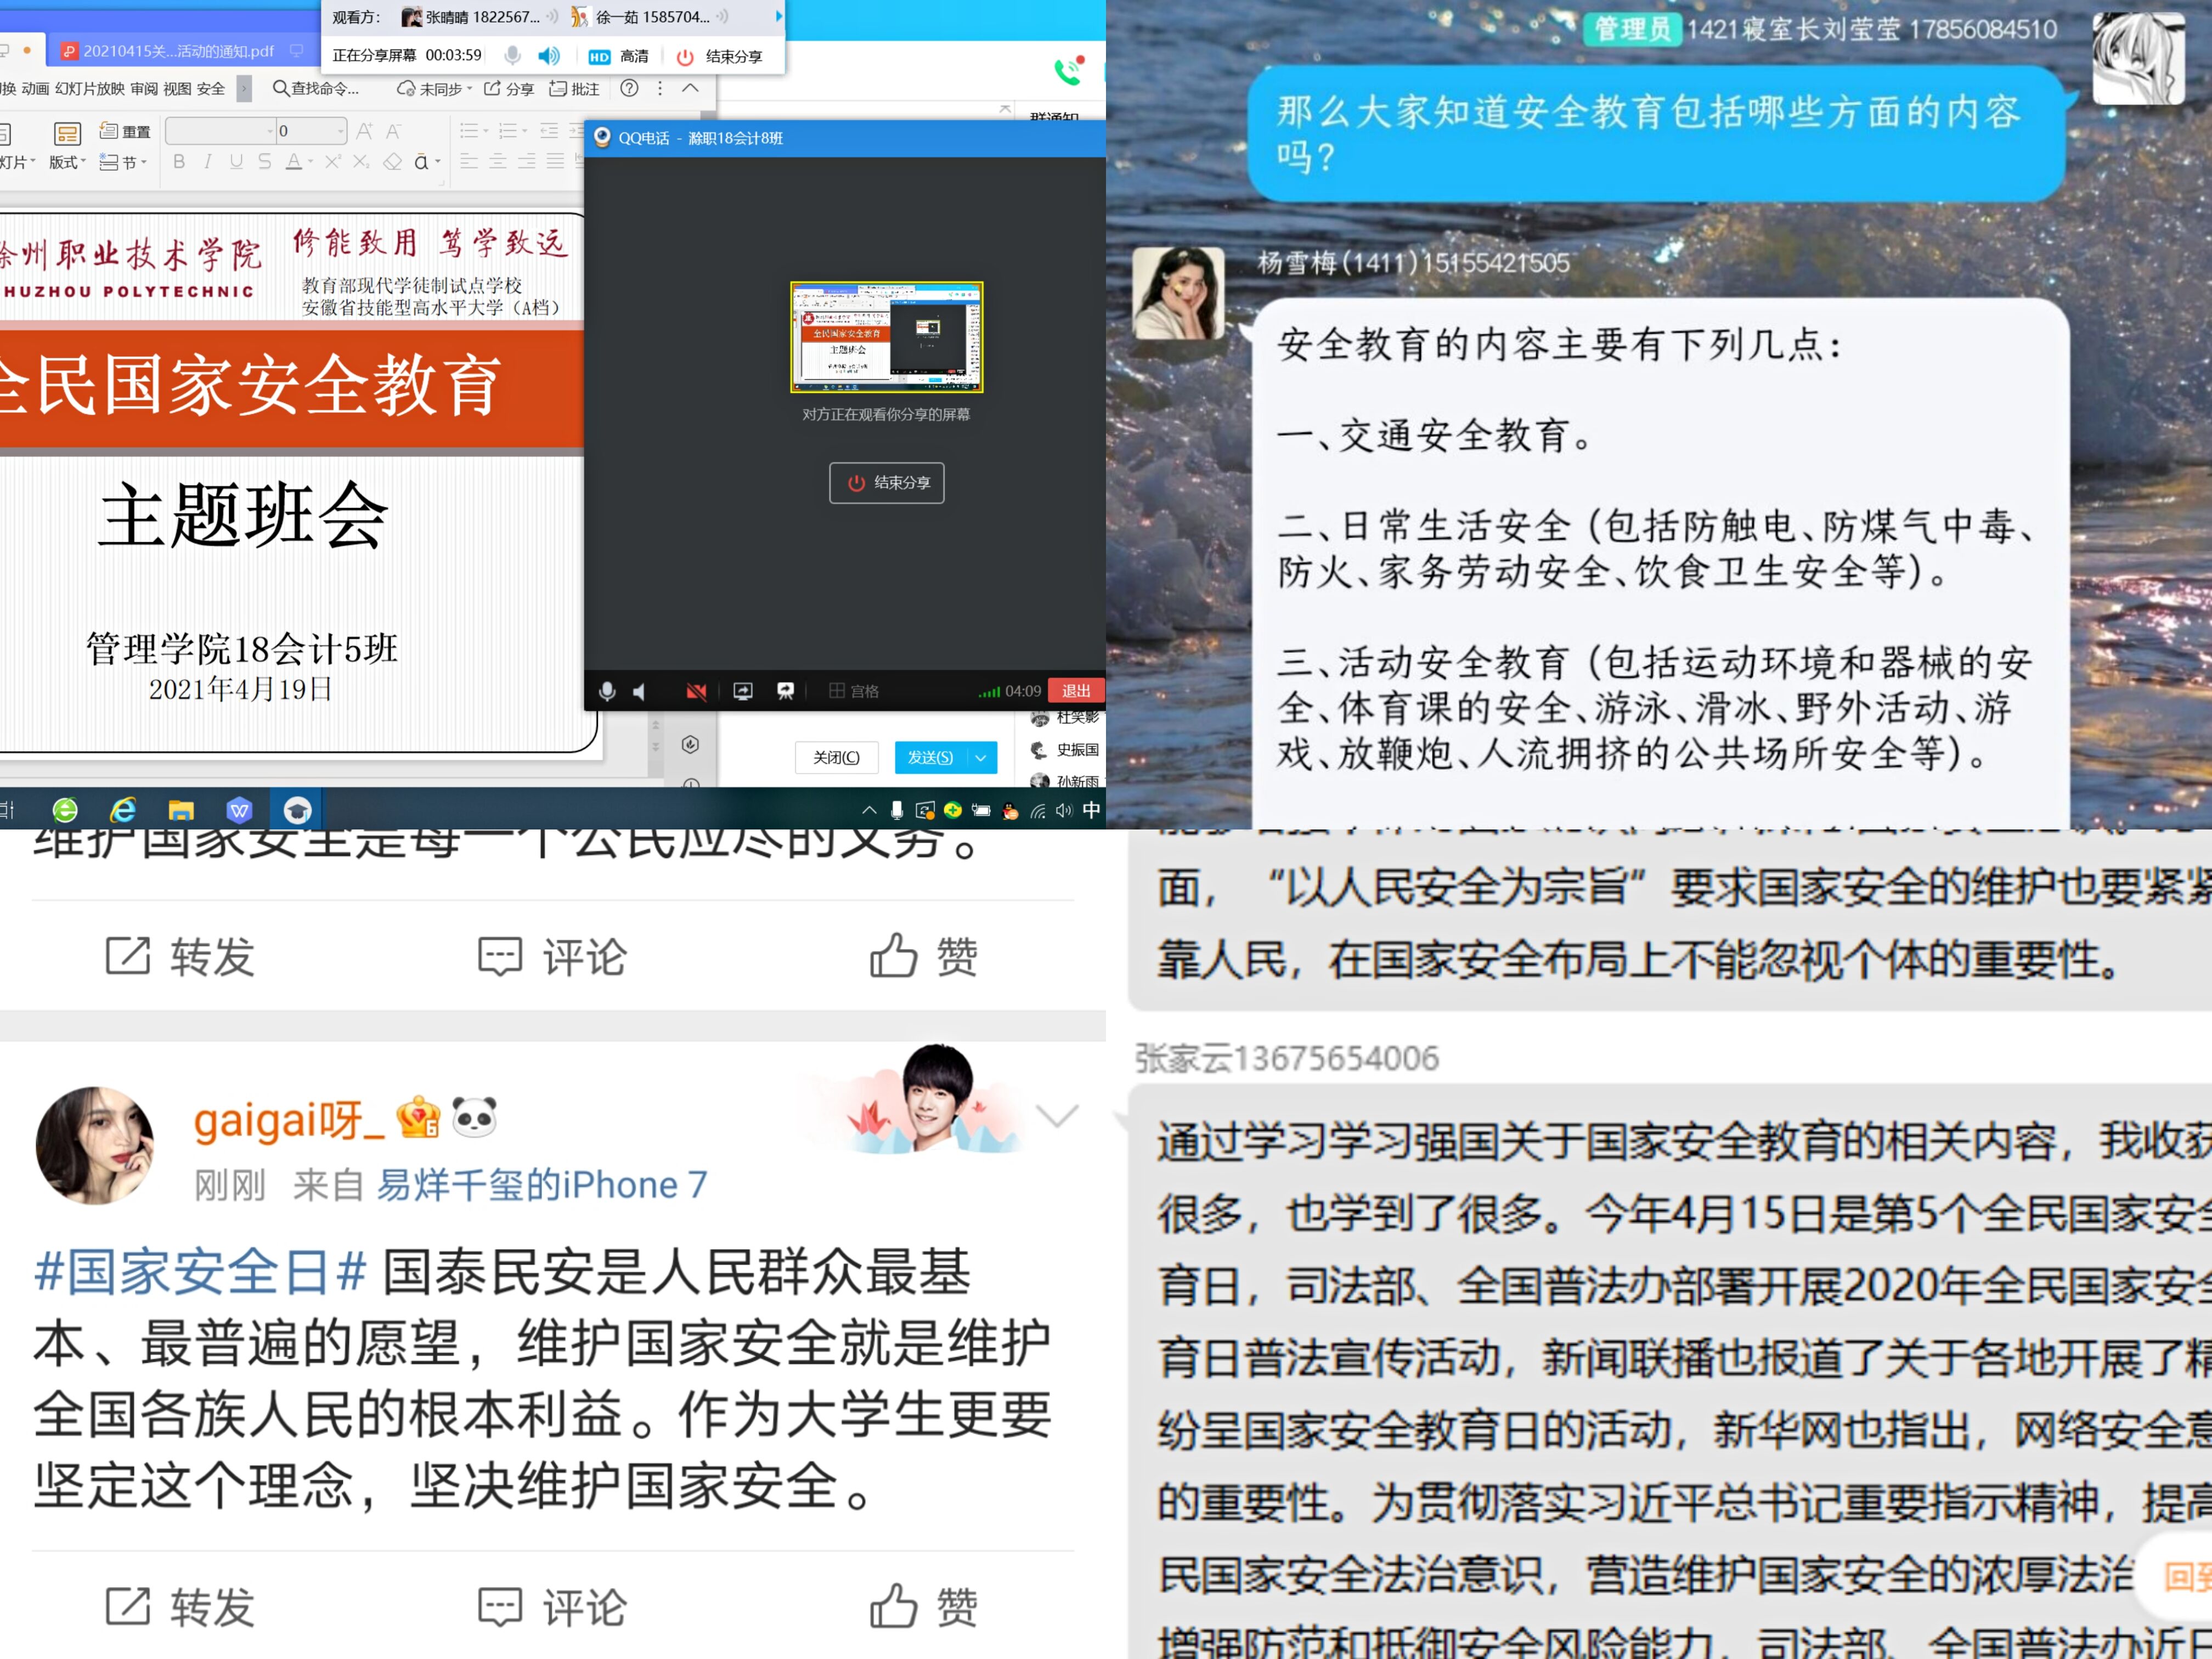Mute the speaker in sharing toolbar
The image size is (2212, 1659).
[x=548, y=56]
